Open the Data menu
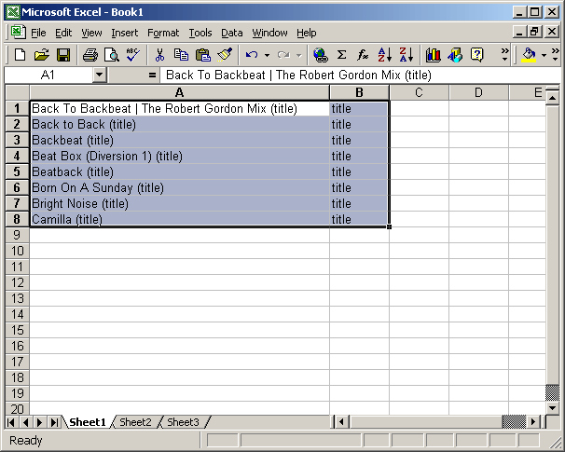This screenshot has height=452, width=565. 232,33
